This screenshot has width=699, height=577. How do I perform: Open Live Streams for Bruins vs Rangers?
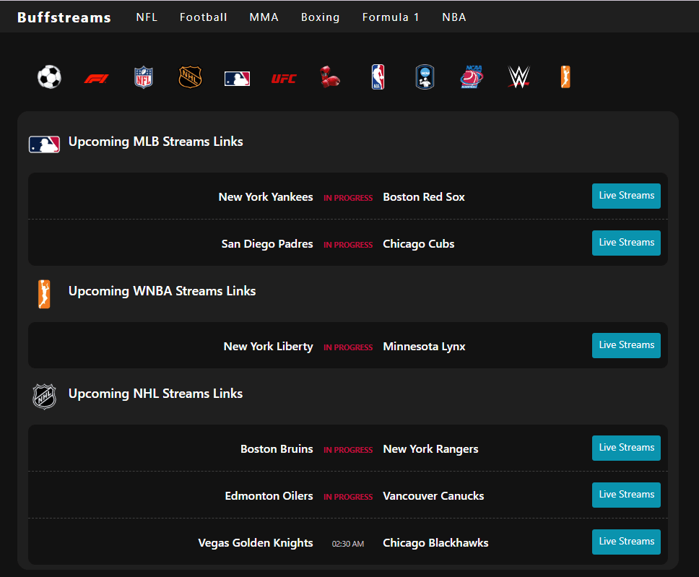(x=626, y=448)
